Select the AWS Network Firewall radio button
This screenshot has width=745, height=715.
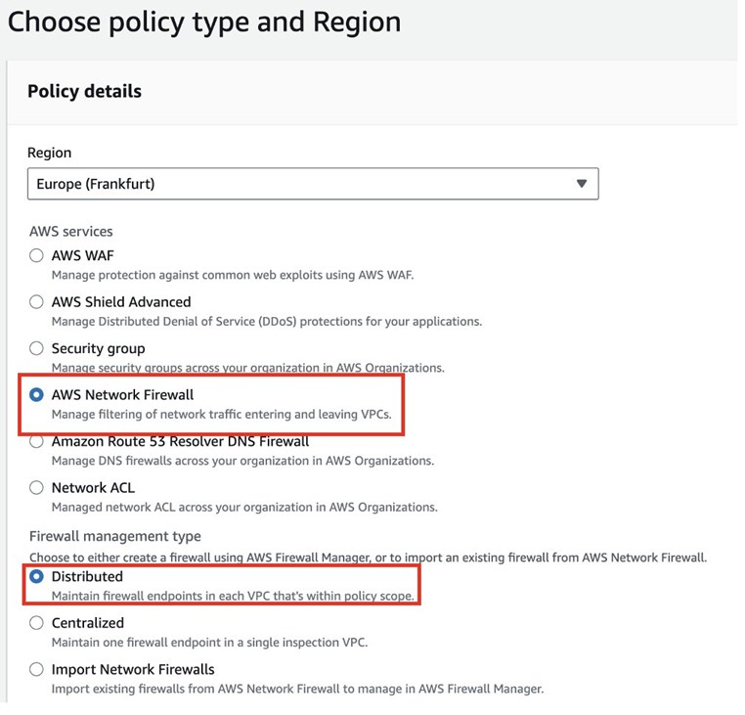coord(37,395)
